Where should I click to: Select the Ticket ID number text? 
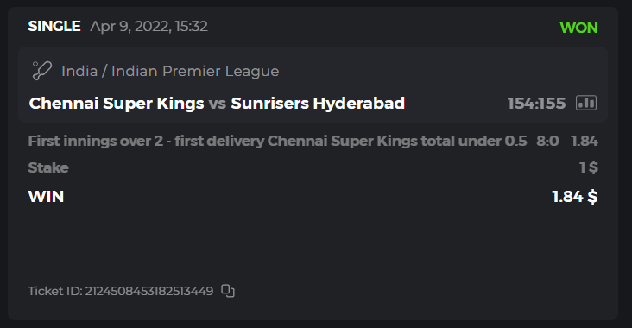(149, 291)
